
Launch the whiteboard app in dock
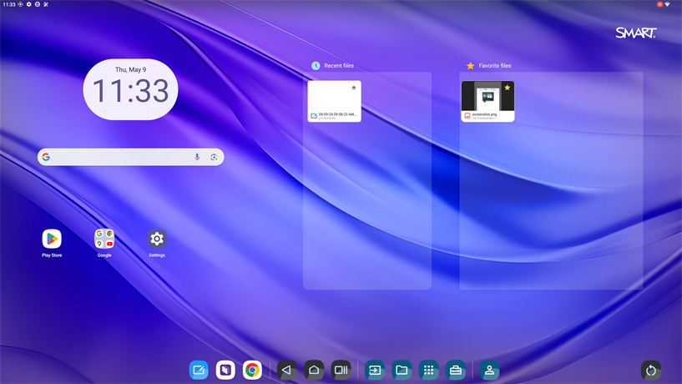(x=199, y=370)
